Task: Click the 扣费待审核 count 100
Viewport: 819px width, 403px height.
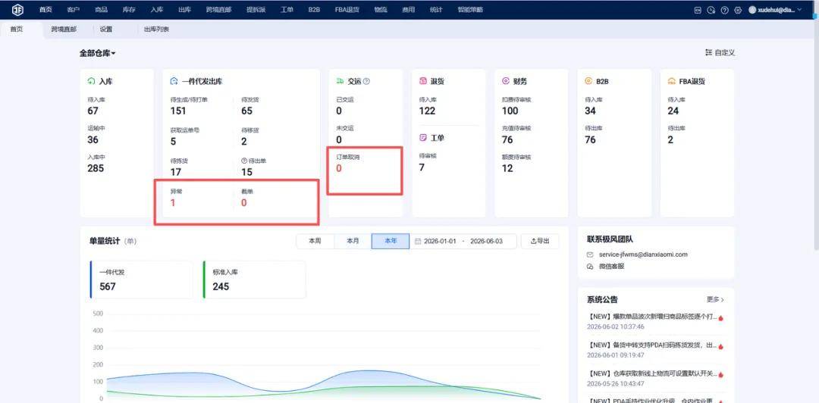Action: tap(510, 111)
